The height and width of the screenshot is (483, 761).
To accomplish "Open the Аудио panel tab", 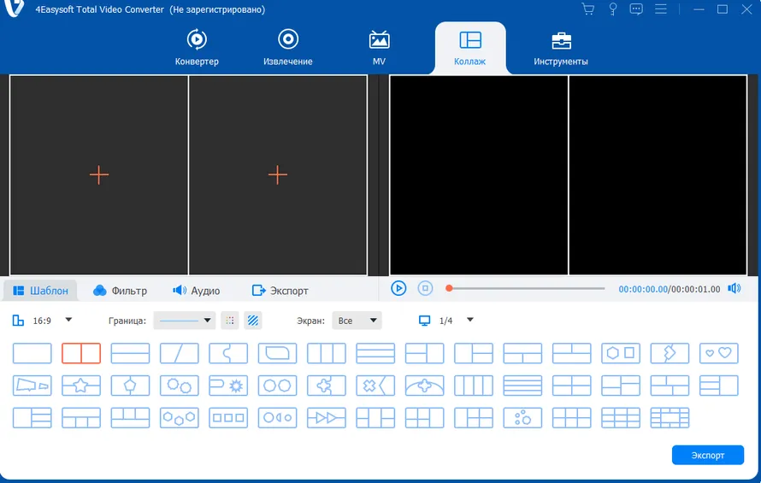I will pyautogui.click(x=197, y=291).
